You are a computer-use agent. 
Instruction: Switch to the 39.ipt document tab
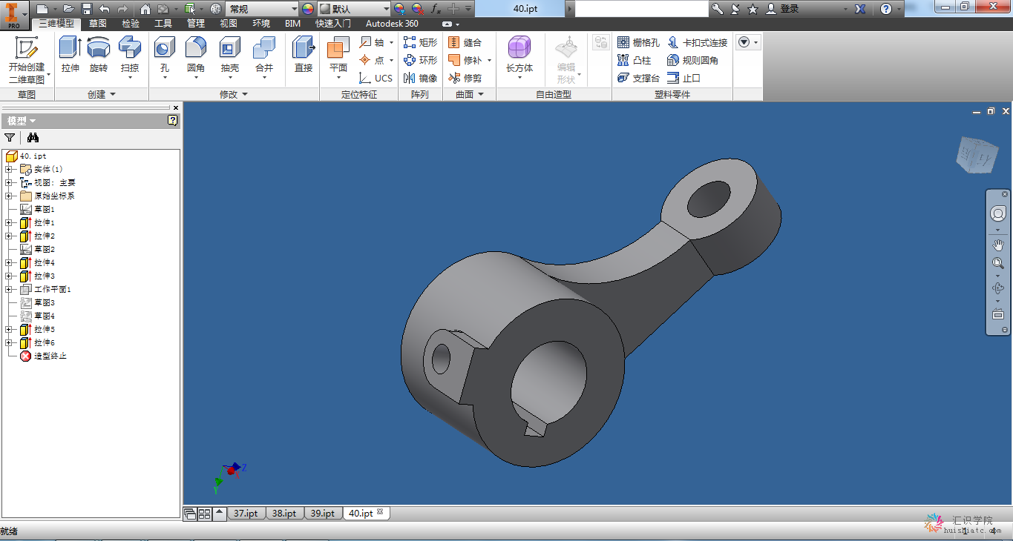[x=323, y=513]
